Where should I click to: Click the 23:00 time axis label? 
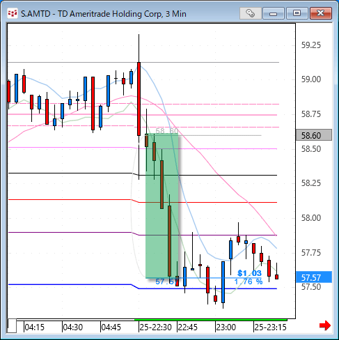point(226,327)
